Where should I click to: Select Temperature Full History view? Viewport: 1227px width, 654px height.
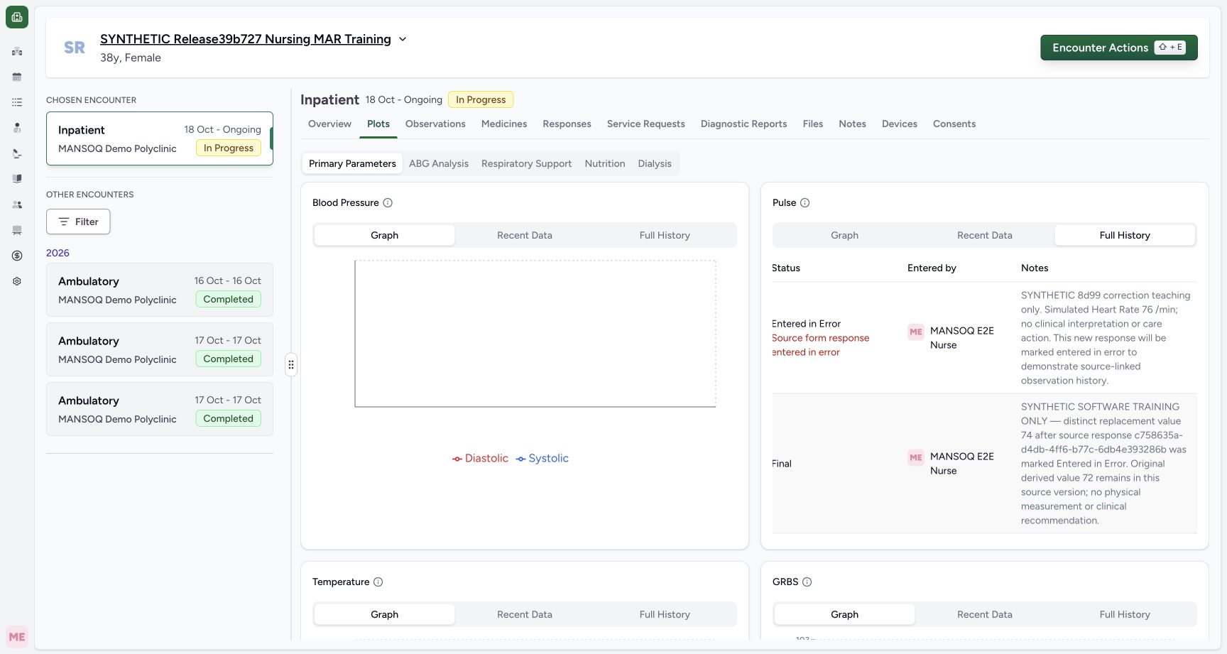click(x=665, y=614)
